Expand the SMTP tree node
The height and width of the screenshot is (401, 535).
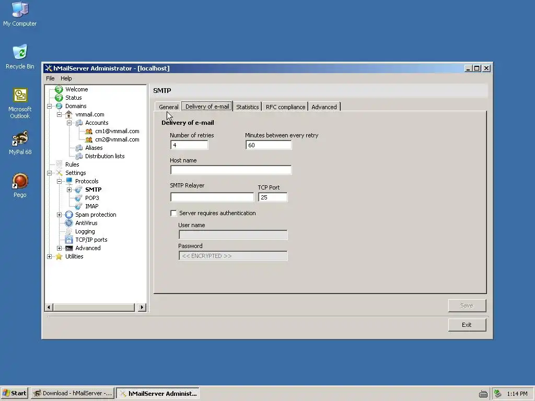(69, 190)
